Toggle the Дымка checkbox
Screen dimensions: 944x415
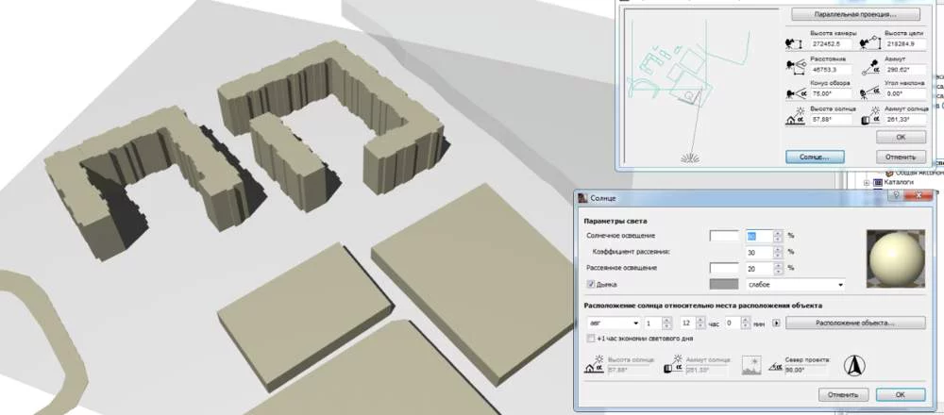tap(591, 283)
